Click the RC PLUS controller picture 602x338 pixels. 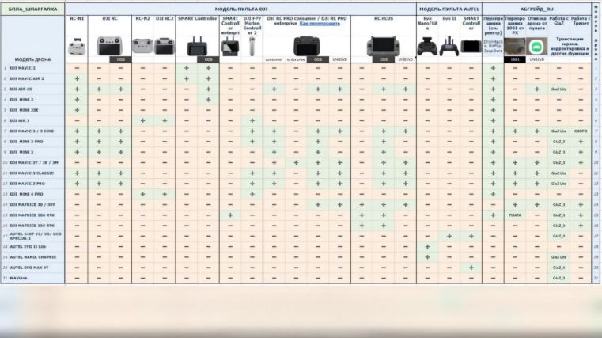(x=381, y=47)
